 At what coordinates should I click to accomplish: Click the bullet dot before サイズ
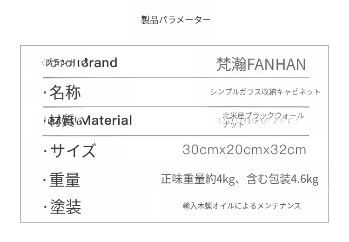point(45,151)
